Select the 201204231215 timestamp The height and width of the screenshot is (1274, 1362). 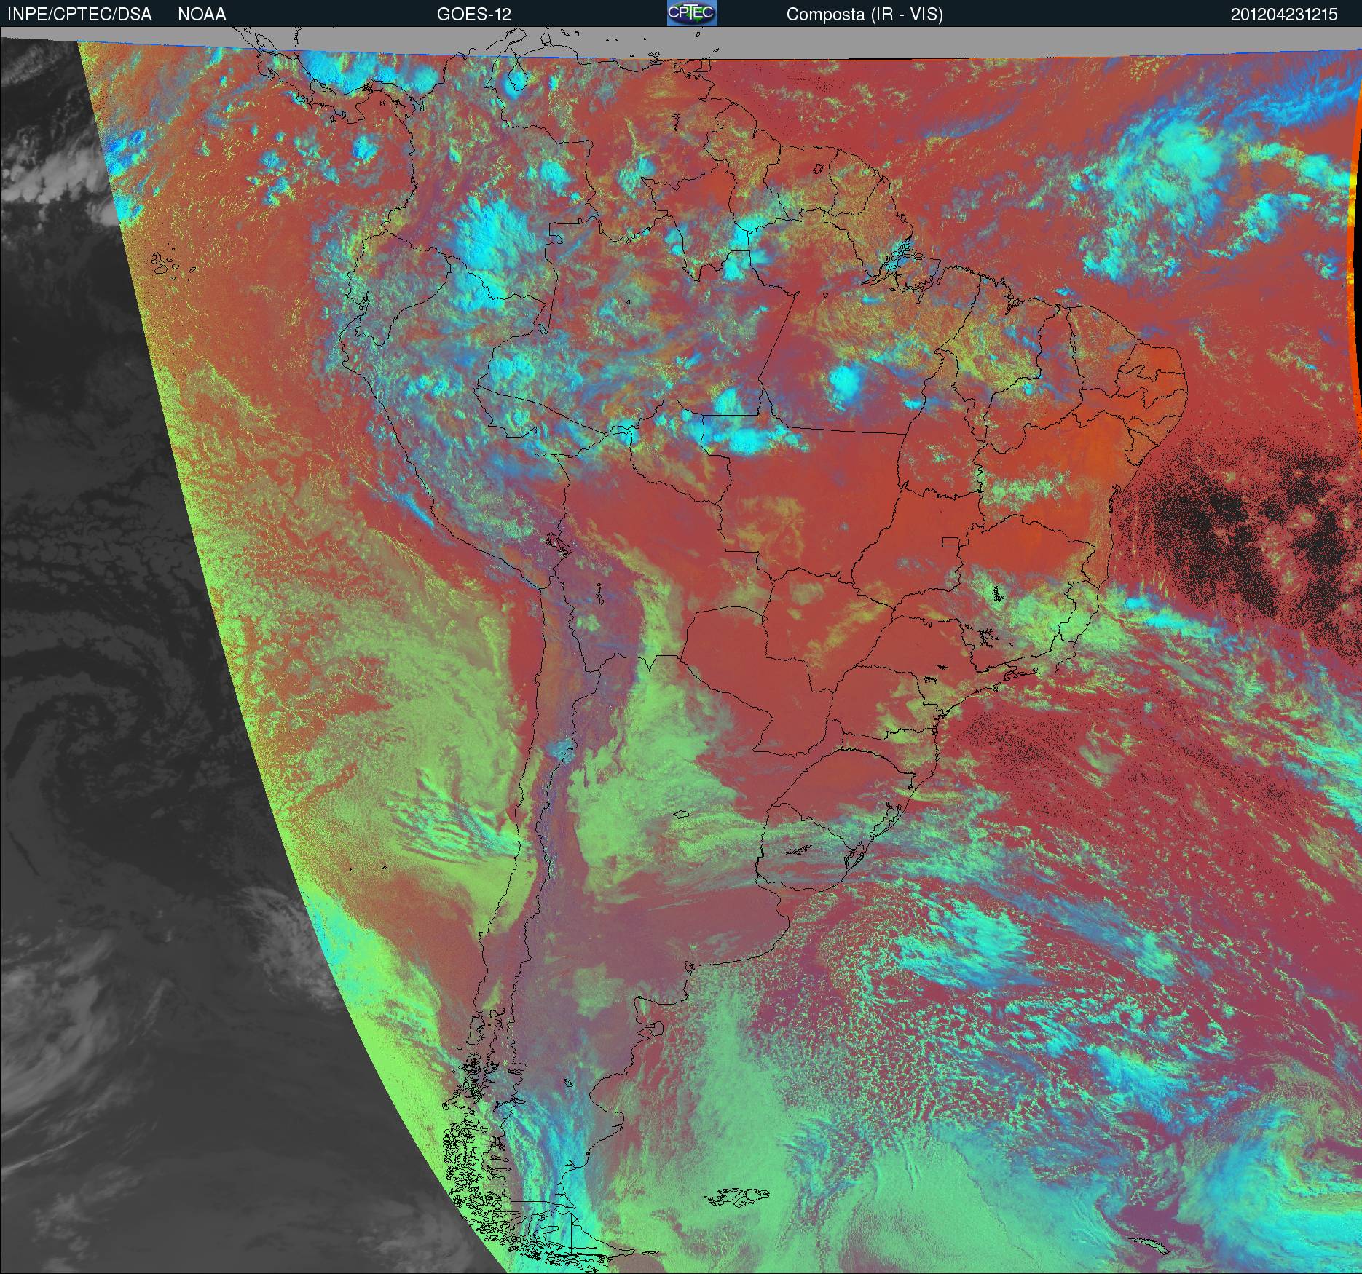coord(1284,15)
